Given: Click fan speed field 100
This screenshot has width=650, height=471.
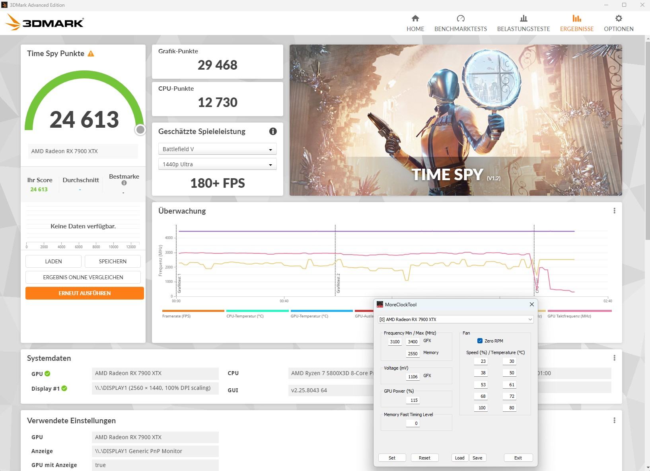Looking at the screenshot, I should coord(481,408).
